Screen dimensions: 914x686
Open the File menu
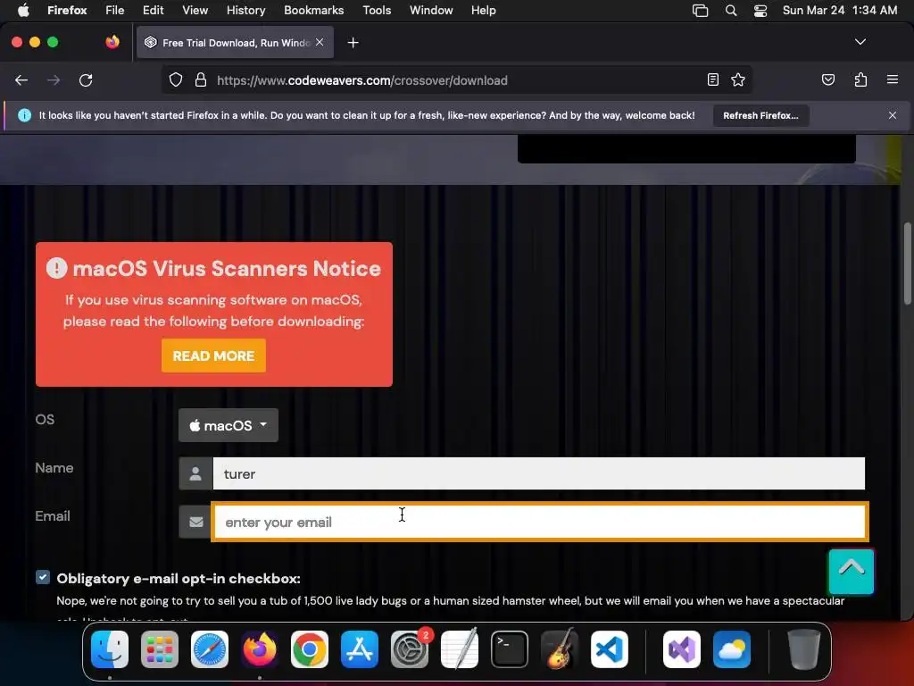pyautogui.click(x=114, y=11)
